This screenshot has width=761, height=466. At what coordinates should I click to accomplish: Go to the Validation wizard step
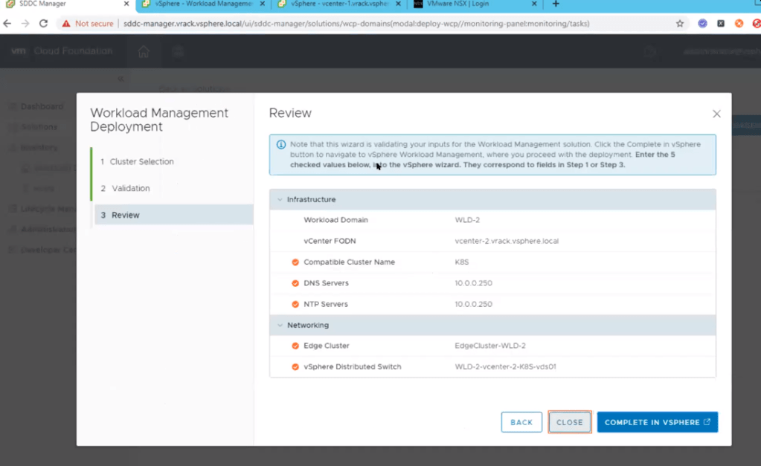(x=130, y=188)
